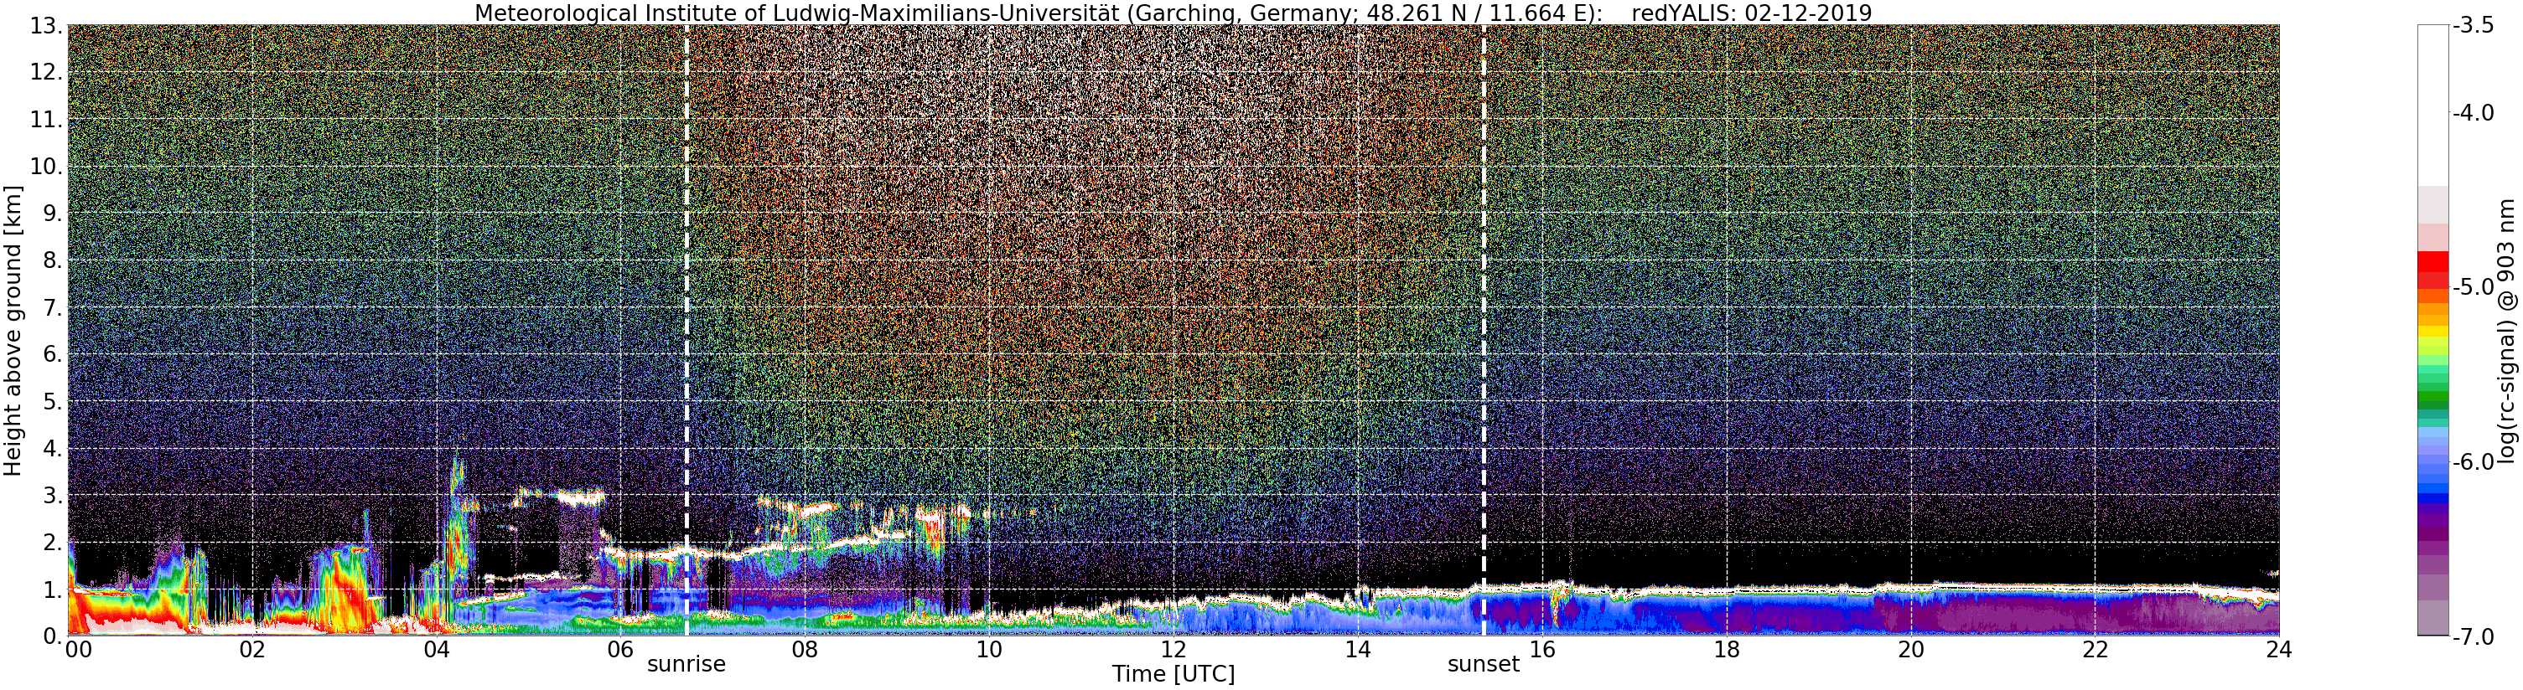Click the '-4.0' colorbar tick label
The height and width of the screenshot is (690, 2523).
[2473, 114]
